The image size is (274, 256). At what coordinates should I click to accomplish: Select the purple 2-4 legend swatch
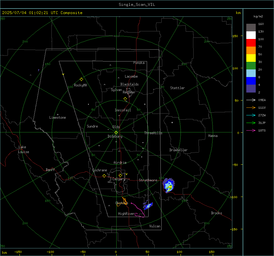coord(251,88)
